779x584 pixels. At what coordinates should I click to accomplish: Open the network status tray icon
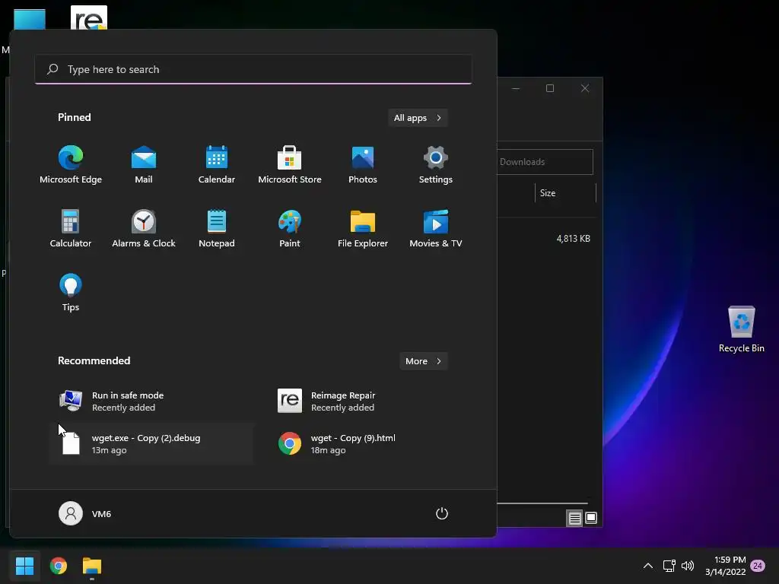(x=669, y=566)
